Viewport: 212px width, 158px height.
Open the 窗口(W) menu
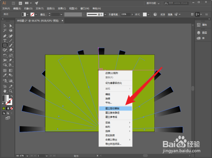coord(85,8)
